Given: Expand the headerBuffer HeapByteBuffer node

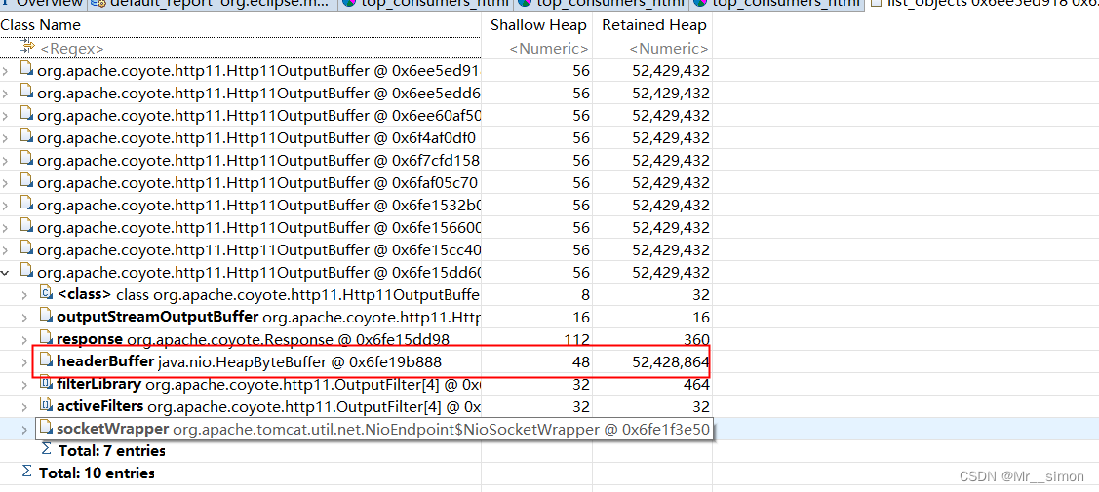Looking at the screenshot, I should click(x=26, y=361).
